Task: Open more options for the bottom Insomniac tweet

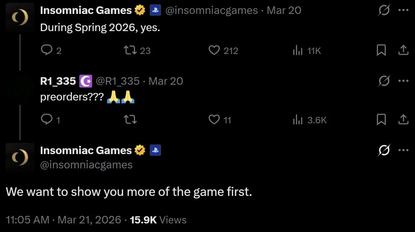Action: coord(403,150)
